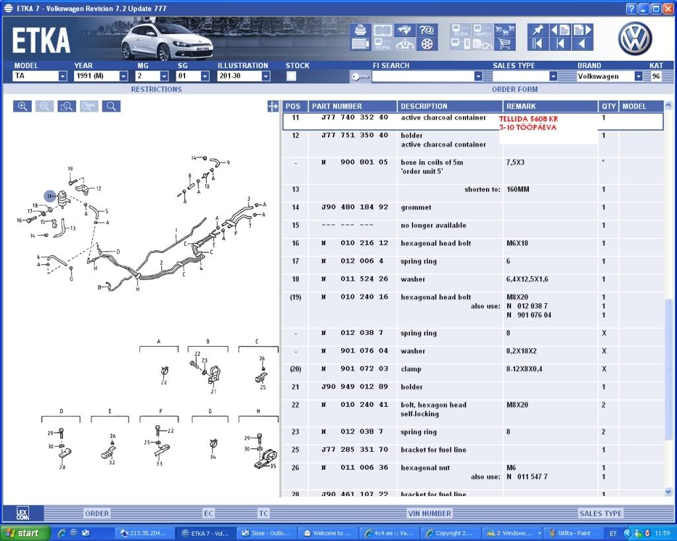Click the Volkswagen logo
This screenshot has height=541, width=677.
tap(635, 39)
